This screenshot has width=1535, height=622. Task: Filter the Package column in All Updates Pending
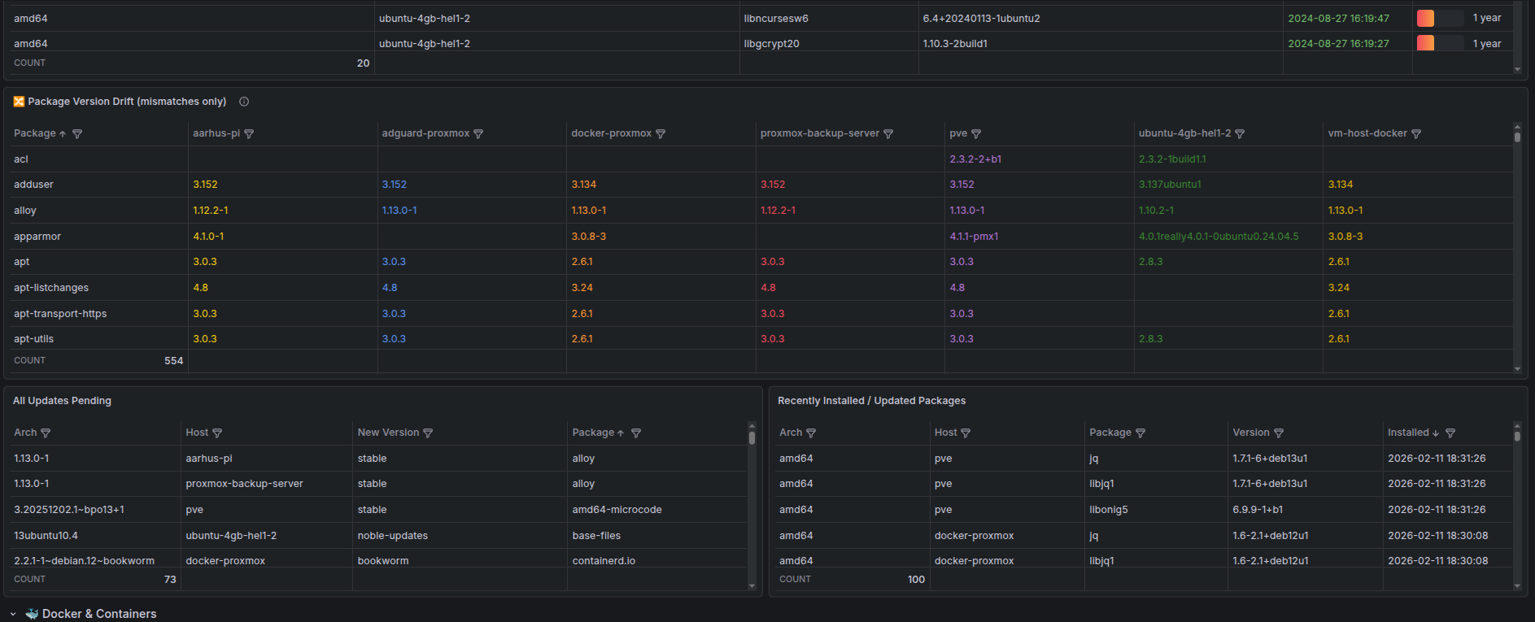pyautogui.click(x=636, y=433)
